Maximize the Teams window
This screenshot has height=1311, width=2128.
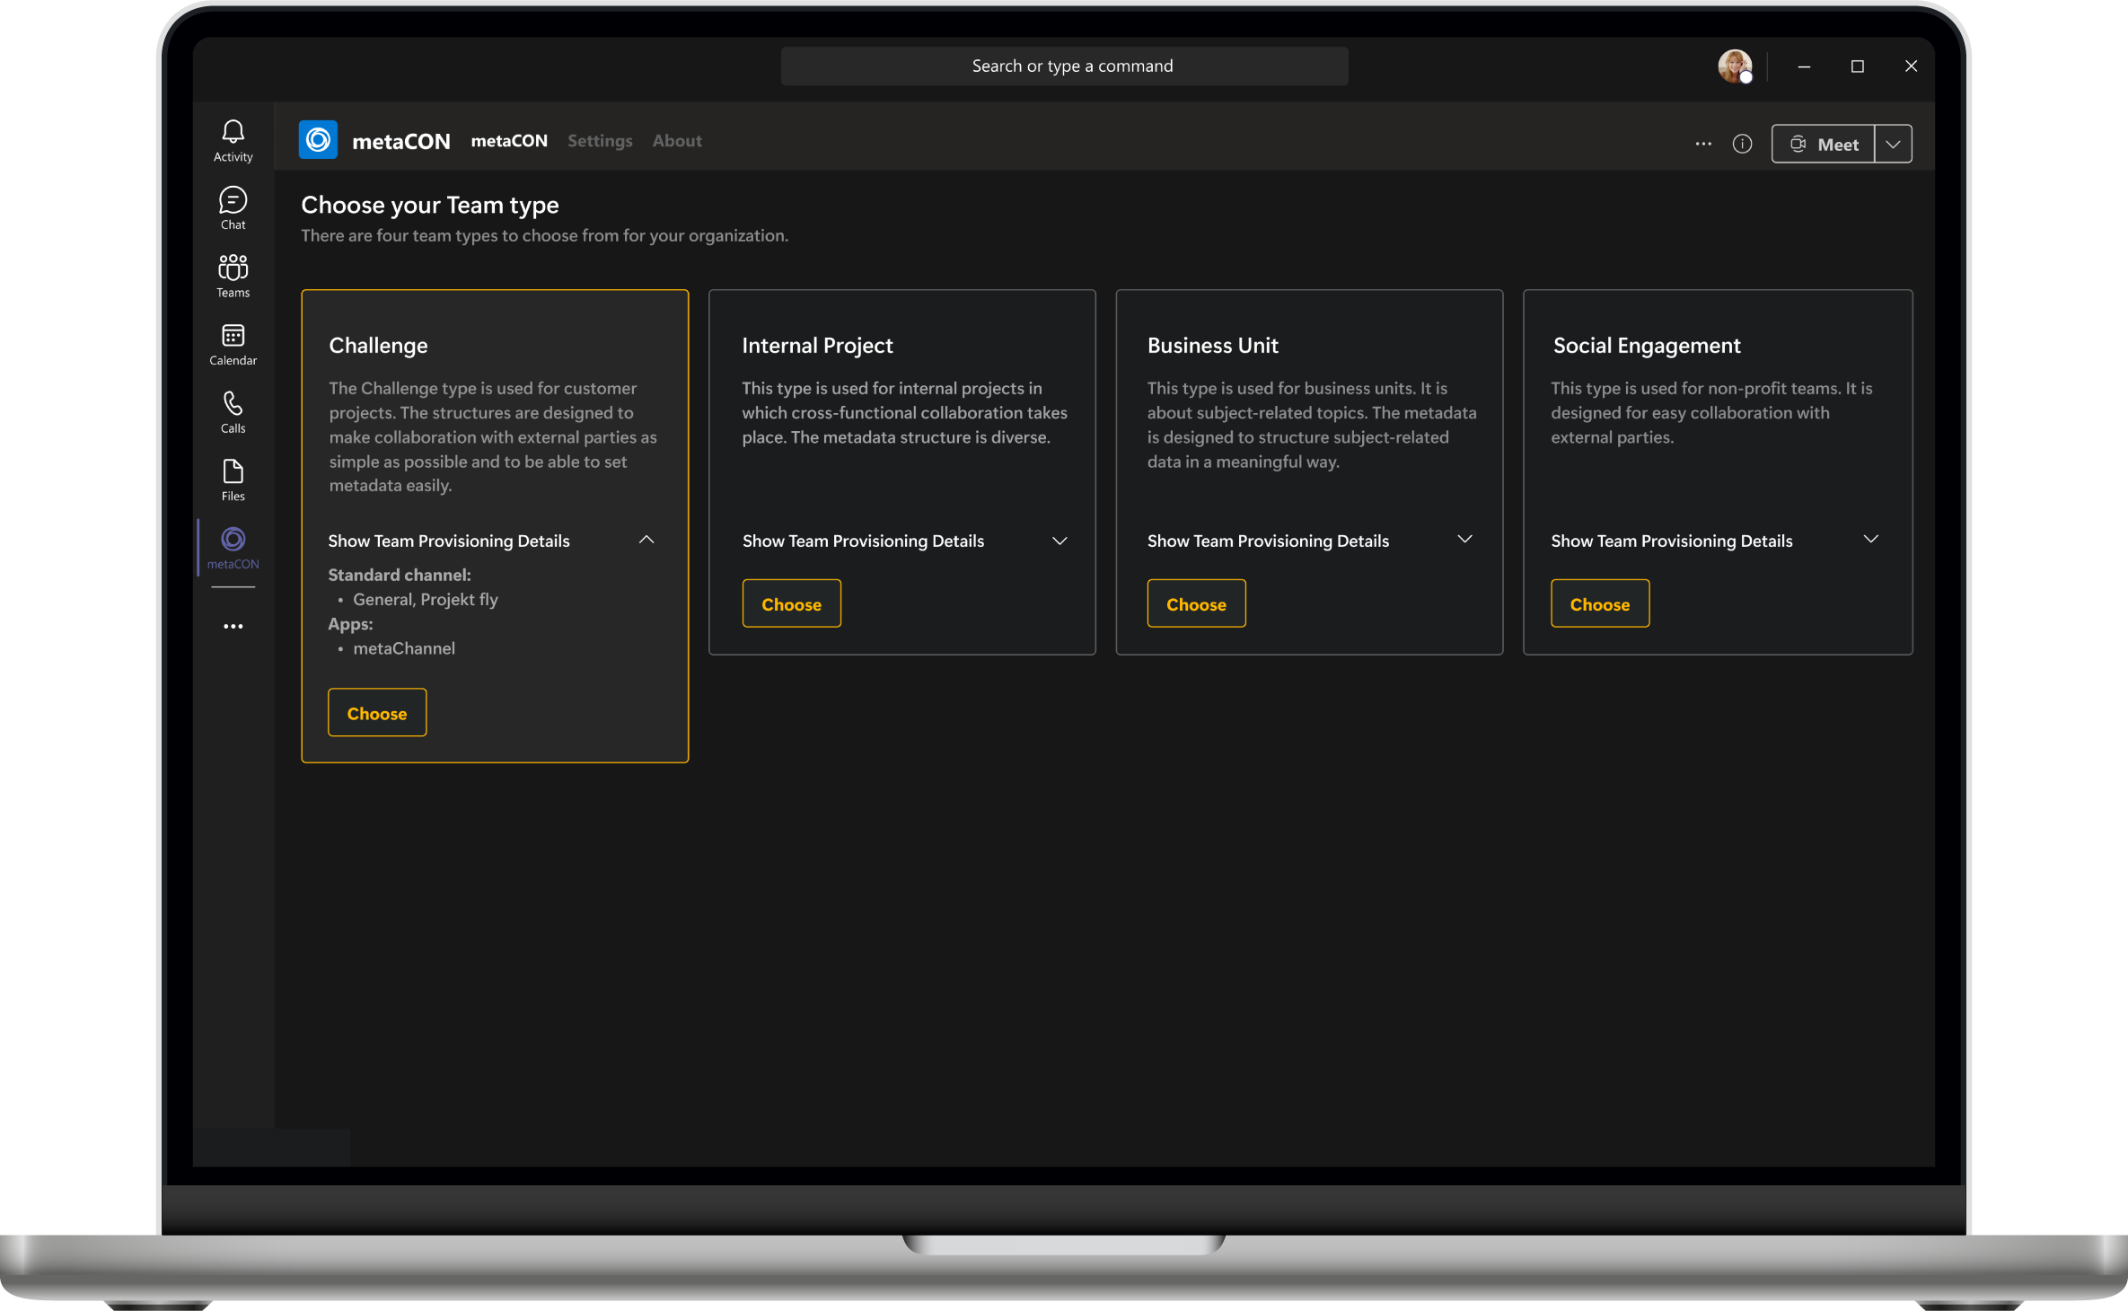click(1858, 66)
